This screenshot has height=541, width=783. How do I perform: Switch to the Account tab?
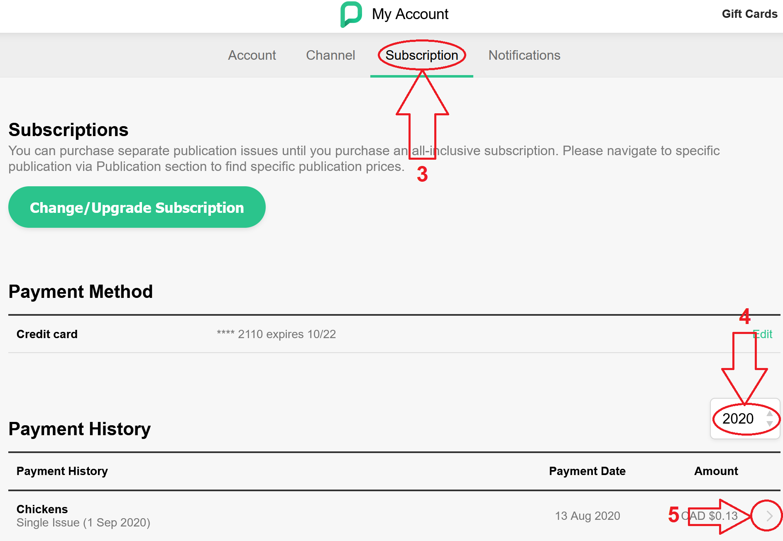click(x=252, y=55)
